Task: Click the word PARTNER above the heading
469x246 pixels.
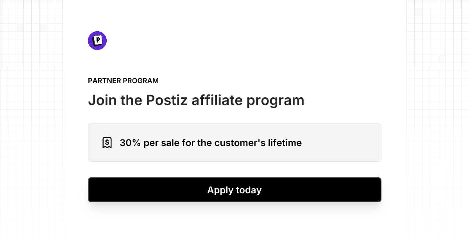Action: (x=104, y=81)
